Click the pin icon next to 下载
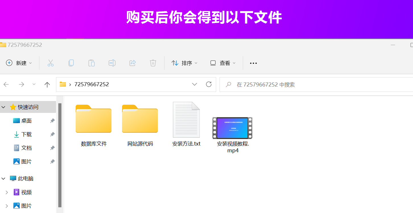The image size is (413, 213). click(52, 134)
